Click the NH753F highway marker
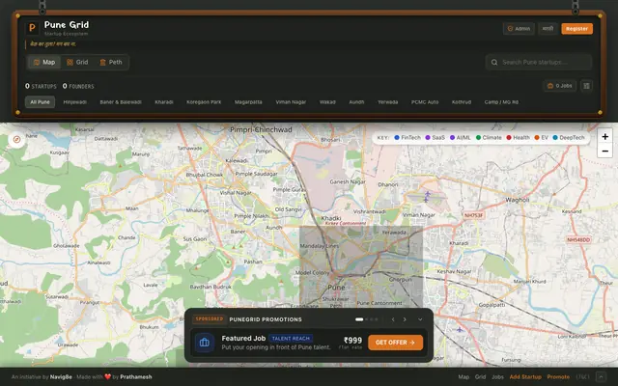The height and width of the screenshot is (386, 618). tap(473, 215)
